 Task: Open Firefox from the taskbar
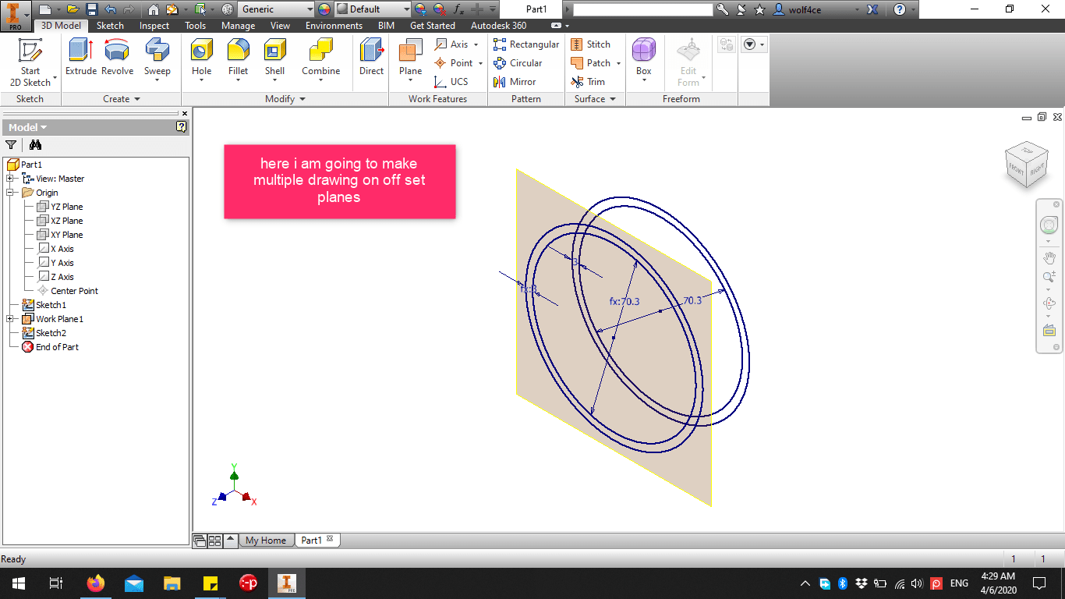click(96, 583)
